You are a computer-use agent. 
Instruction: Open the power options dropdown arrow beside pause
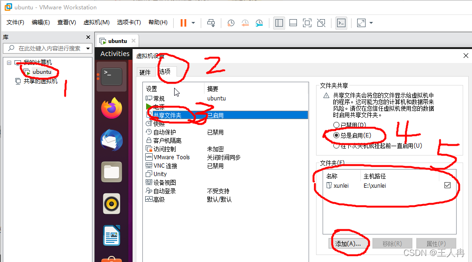point(193,23)
